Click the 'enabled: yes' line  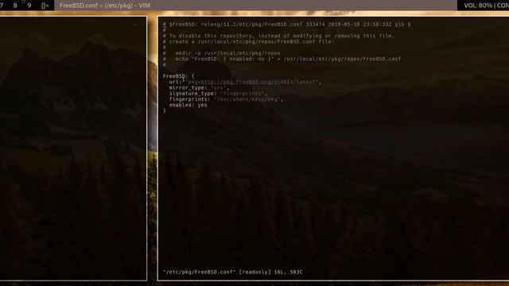(x=188, y=105)
